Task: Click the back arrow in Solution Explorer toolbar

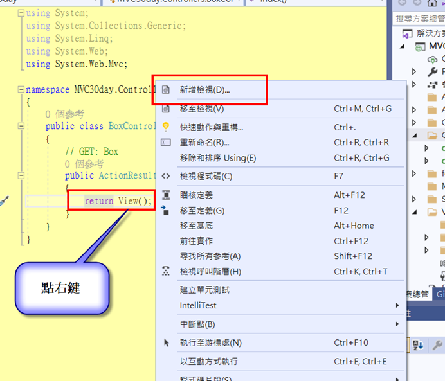Action: point(403,3)
